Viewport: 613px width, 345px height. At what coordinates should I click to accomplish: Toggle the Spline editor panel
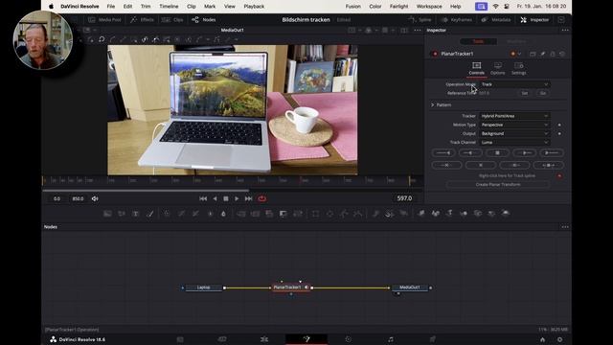420,19
